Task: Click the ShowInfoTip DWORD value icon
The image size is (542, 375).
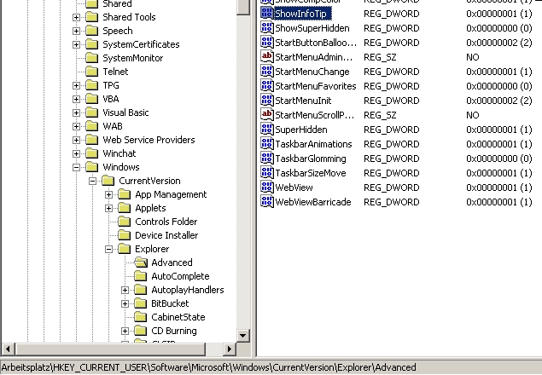Action: point(267,14)
